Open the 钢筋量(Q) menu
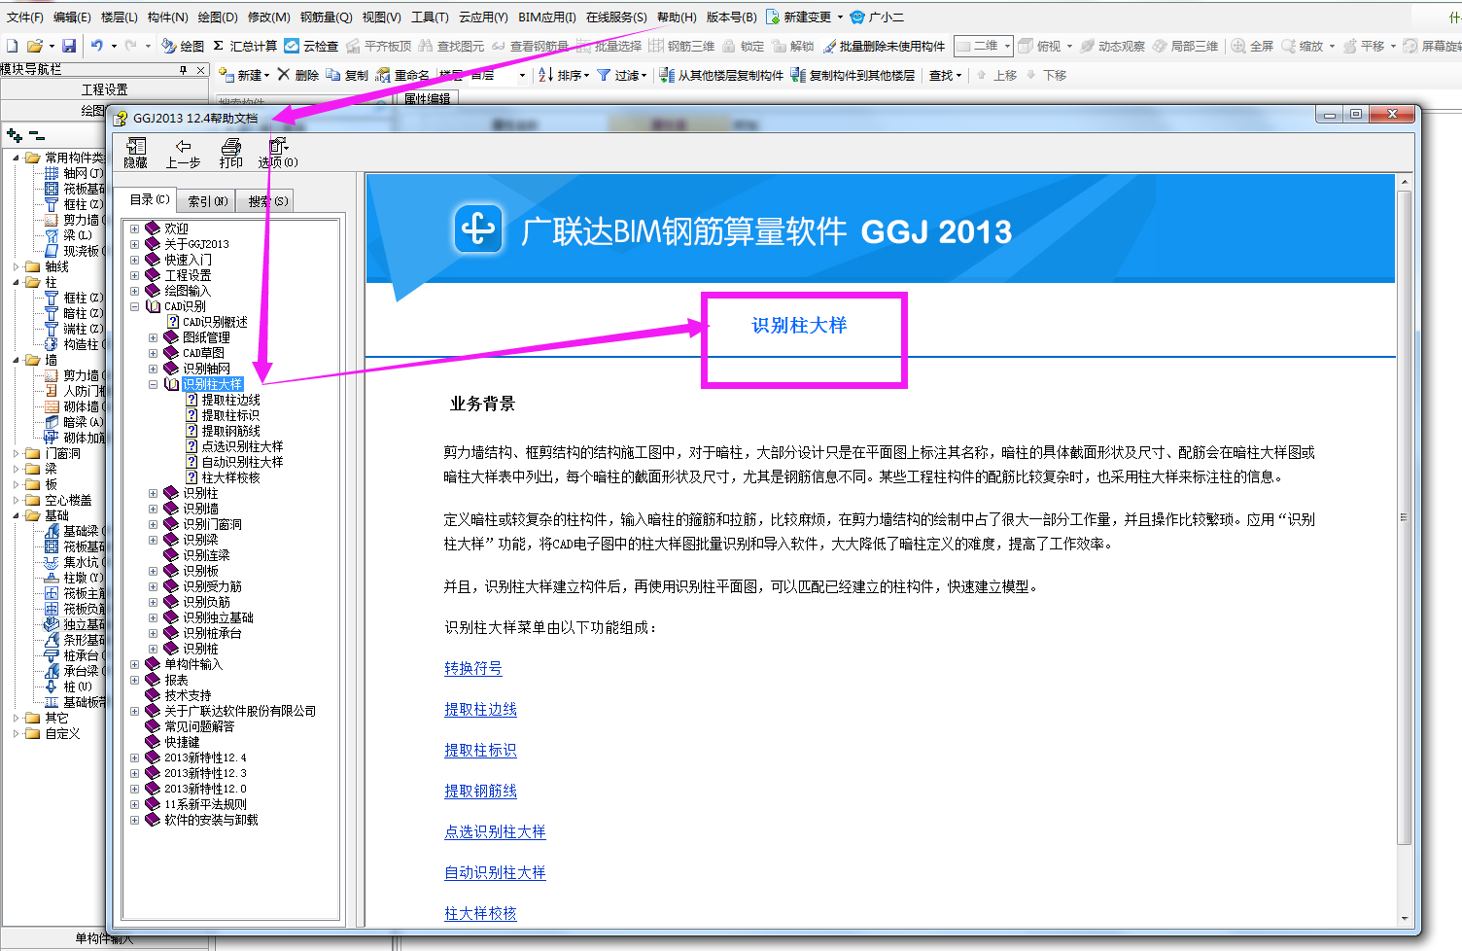The height and width of the screenshot is (951, 1462). pyautogui.click(x=326, y=17)
